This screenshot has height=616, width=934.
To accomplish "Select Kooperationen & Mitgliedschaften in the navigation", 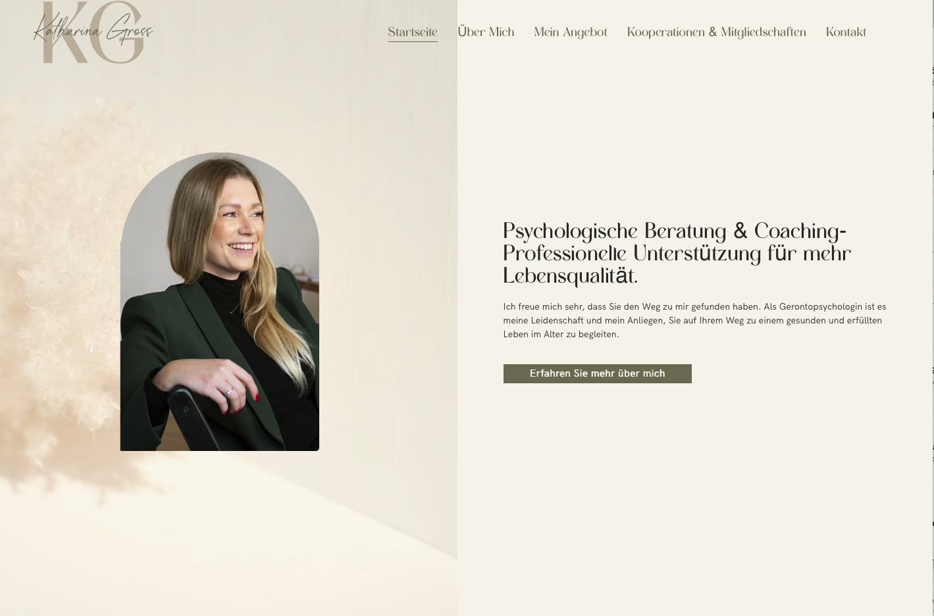I will (x=716, y=32).
